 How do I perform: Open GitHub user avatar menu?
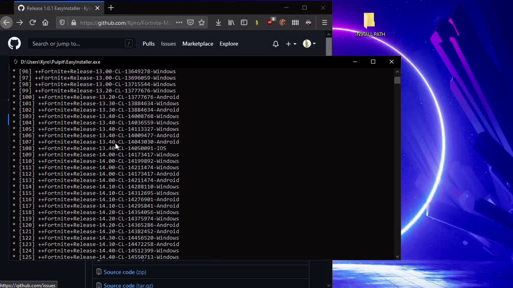309,43
